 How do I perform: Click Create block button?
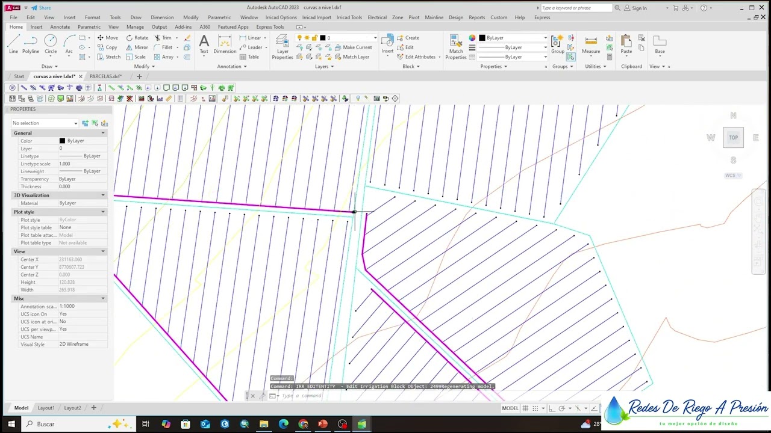click(408, 38)
